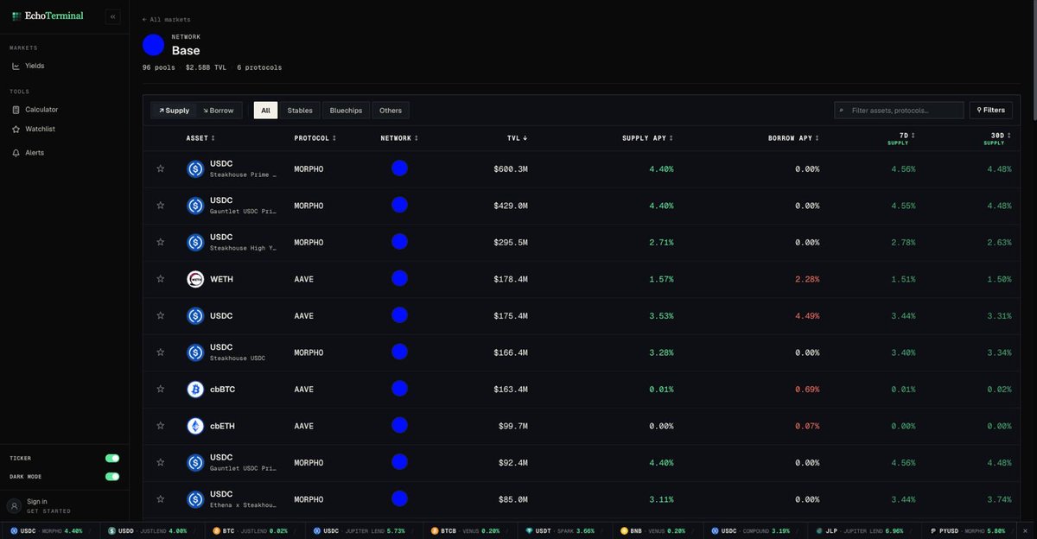The height and width of the screenshot is (539, 1037).
Task: Sort by the Supply APY column
Action: tap(647, 138)
